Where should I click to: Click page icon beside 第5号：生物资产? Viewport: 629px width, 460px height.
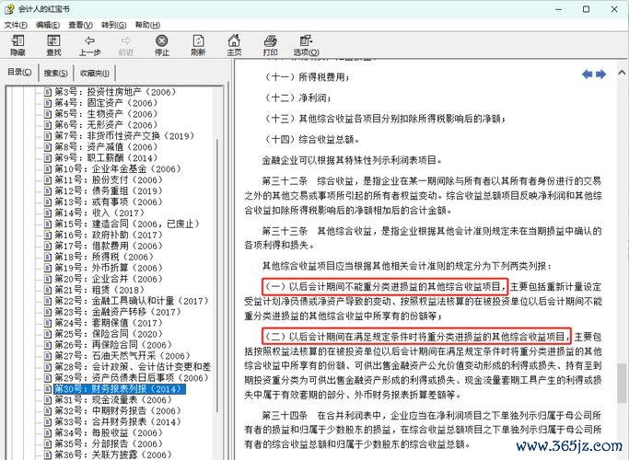pyautogui.click(x=48, y=114)
